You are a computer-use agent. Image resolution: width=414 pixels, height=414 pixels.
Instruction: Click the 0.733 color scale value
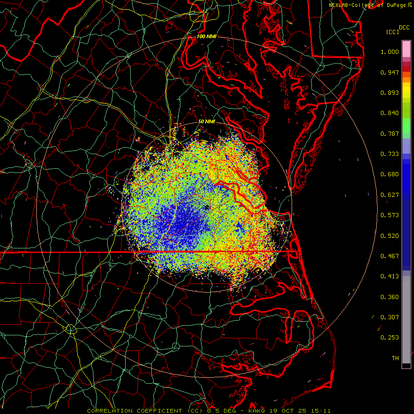(390, 154)
